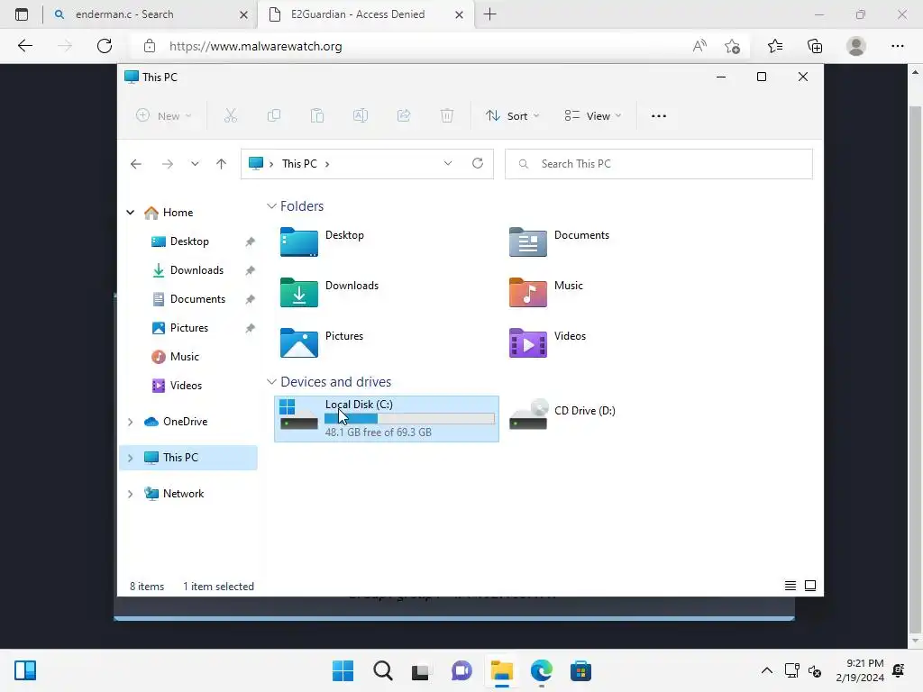
Task: Switch to enderman.c - Search tab
Action: 151,14
